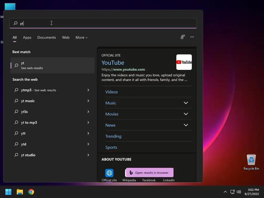Click the News link text

pos(110,125)
